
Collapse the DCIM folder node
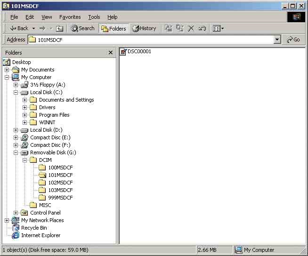coord(24,160)
